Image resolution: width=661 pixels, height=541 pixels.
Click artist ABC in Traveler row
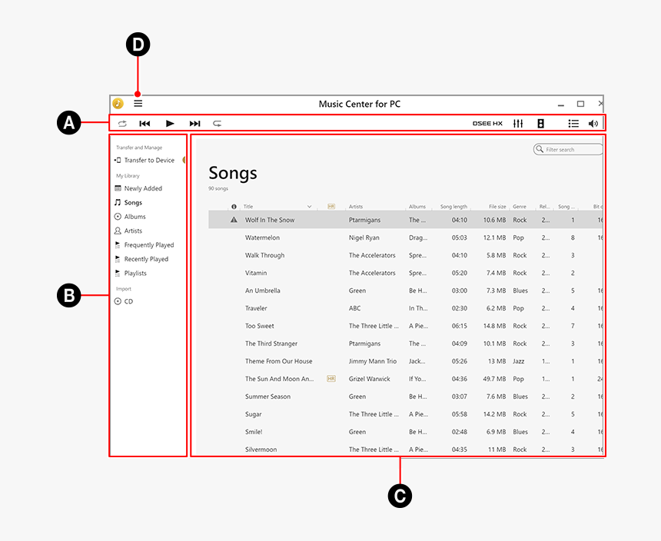click(x=354, y=308)
